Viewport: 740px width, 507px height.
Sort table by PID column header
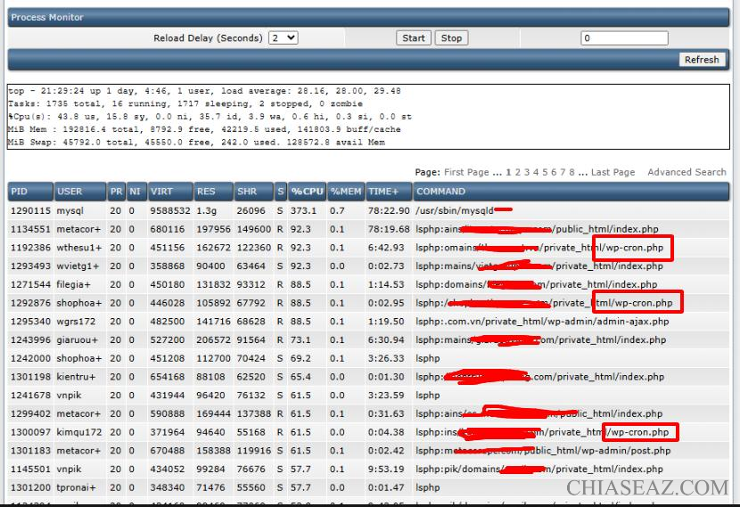[20, 191]
